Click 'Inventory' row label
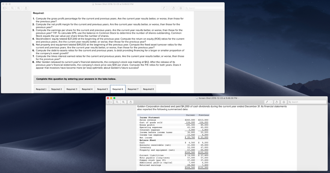This screenshot has height=173, width=330. click(x=145, y=148)
